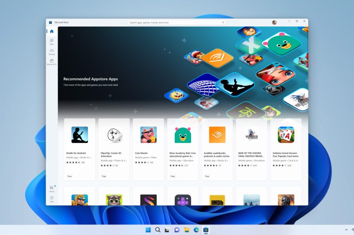Click the Free button on Audible card
The image size is (354, 235).
coord(207,176)
